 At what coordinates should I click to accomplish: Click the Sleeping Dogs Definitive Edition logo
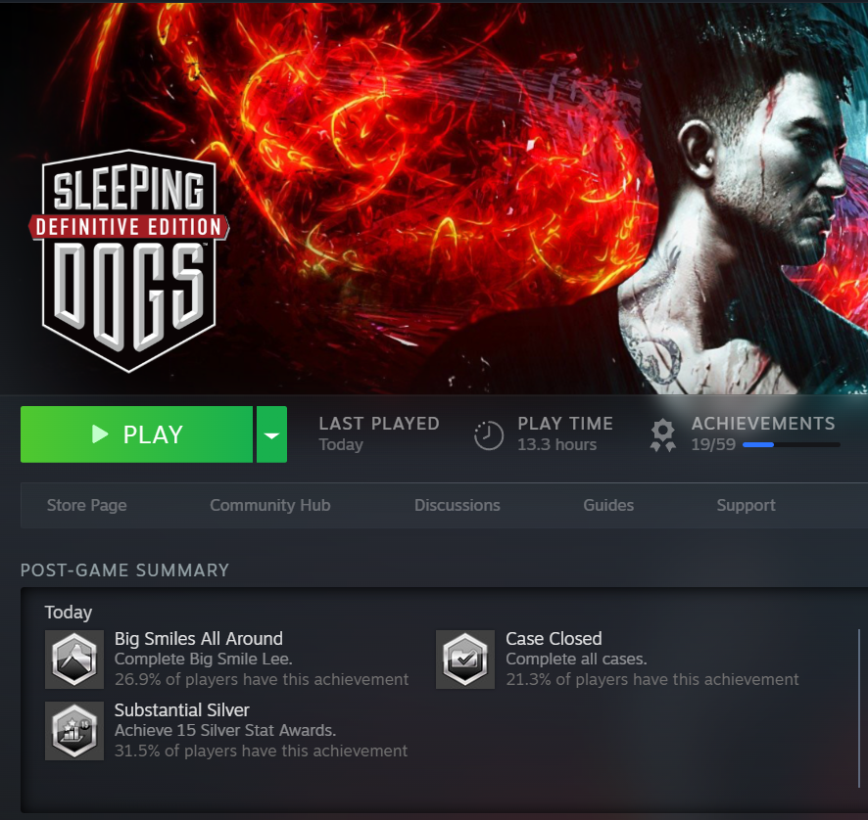[128, 261]
